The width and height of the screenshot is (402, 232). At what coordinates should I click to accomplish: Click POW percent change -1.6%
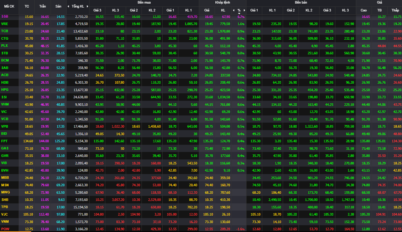240,229
